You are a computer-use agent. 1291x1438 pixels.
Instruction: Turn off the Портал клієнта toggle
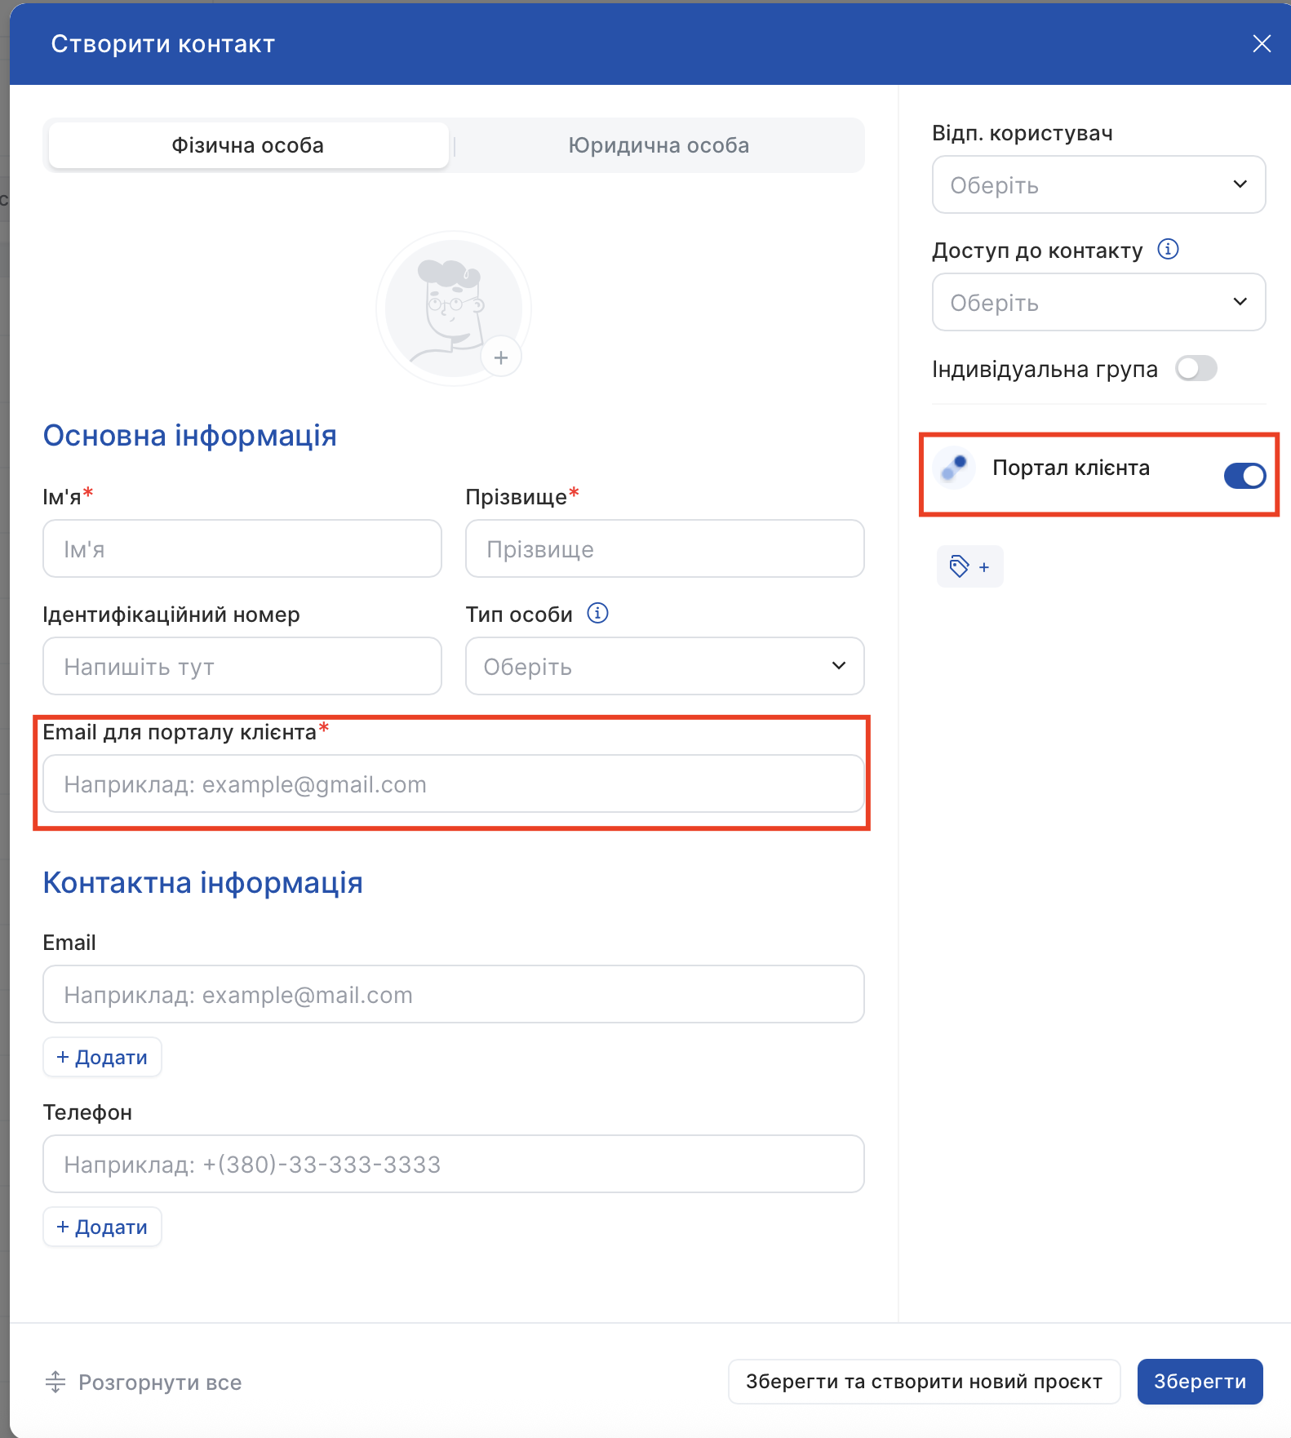point(1244,475)
